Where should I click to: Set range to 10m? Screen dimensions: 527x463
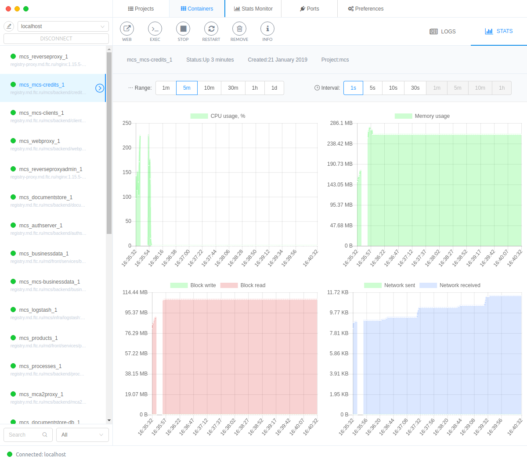click(x=209, y=88)
